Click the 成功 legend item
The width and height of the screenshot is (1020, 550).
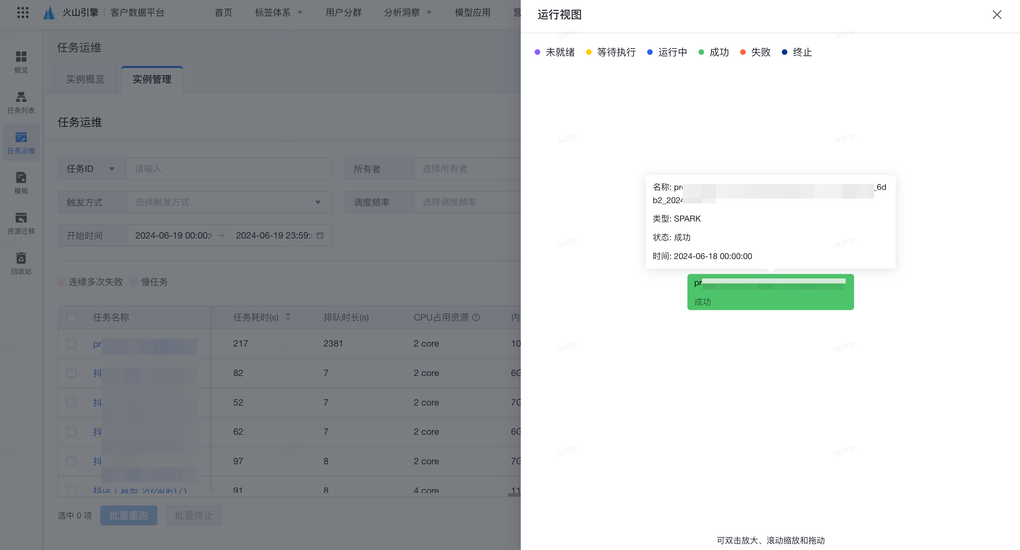click(x=713, y=52)
